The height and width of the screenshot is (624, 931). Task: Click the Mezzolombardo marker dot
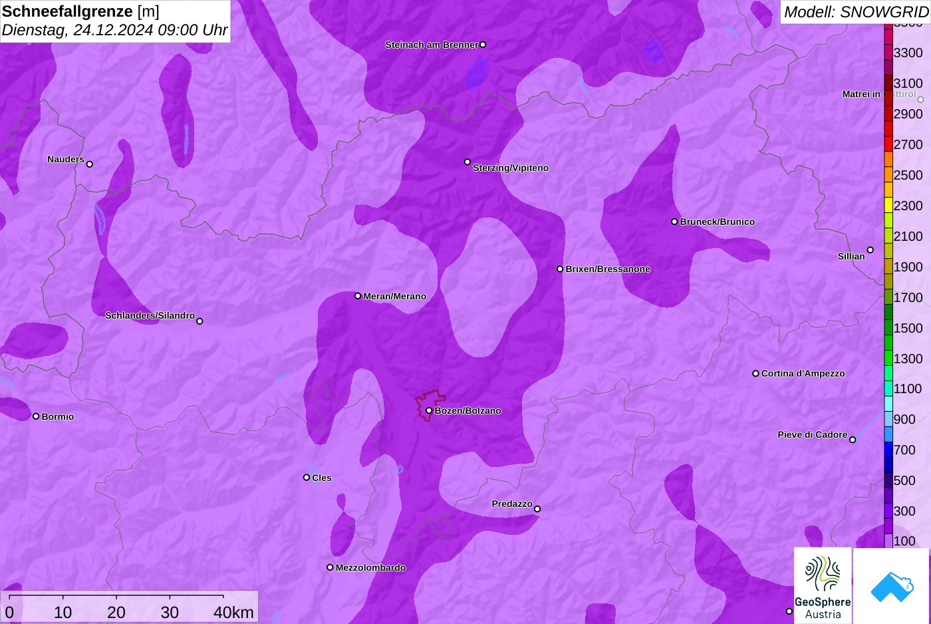[330, 567]
